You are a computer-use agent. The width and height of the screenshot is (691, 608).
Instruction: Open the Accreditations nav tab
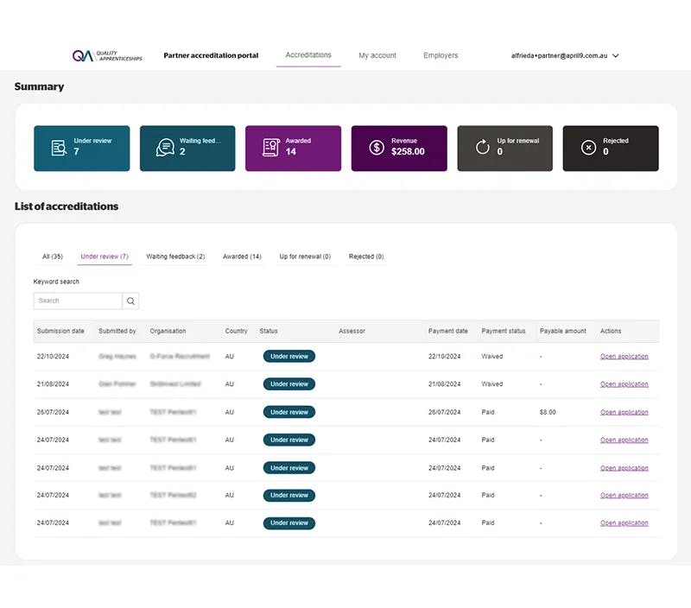(308, 55)
